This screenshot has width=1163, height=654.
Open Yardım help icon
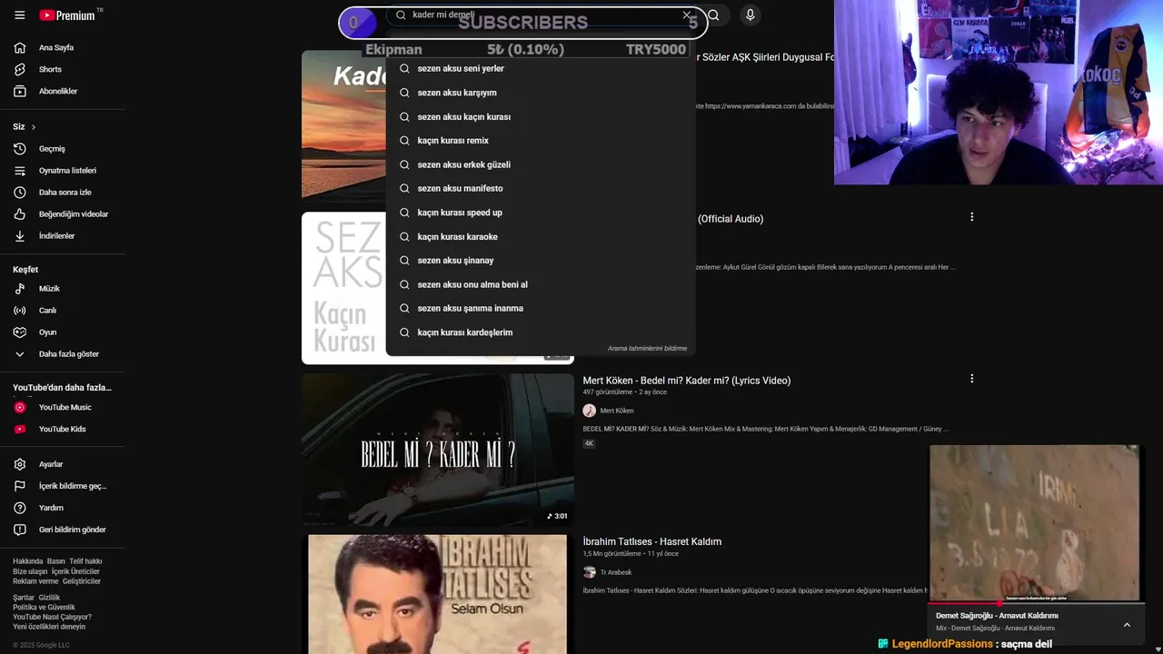coord(19,508)
